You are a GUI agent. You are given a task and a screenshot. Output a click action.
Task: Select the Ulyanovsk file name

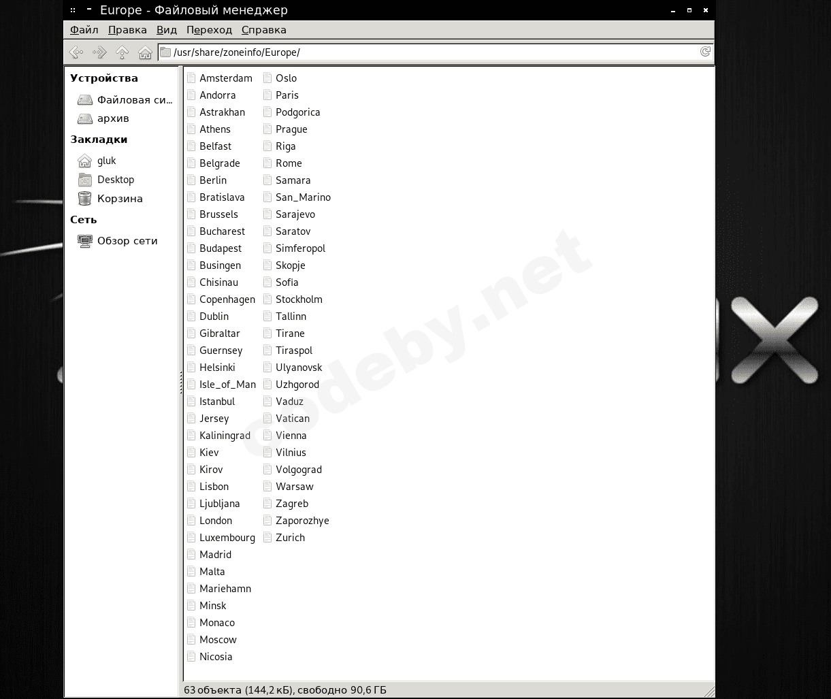point(299,368)
